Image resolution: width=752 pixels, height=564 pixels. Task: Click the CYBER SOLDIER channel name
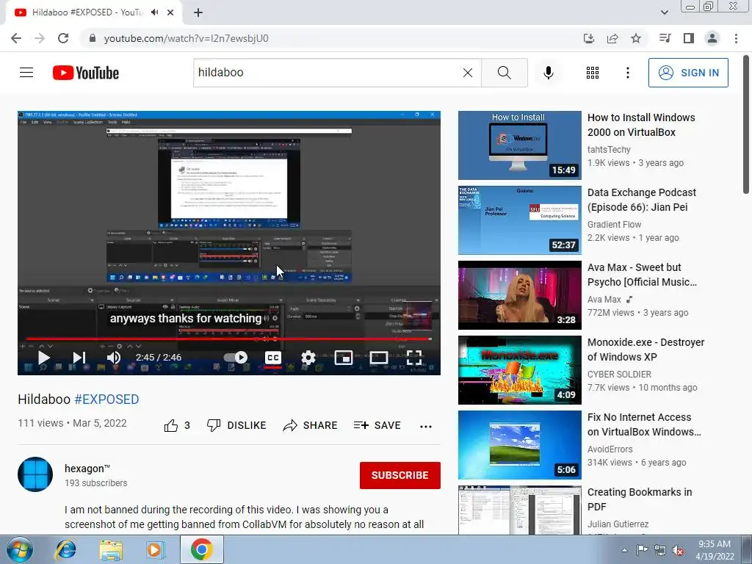619,374
